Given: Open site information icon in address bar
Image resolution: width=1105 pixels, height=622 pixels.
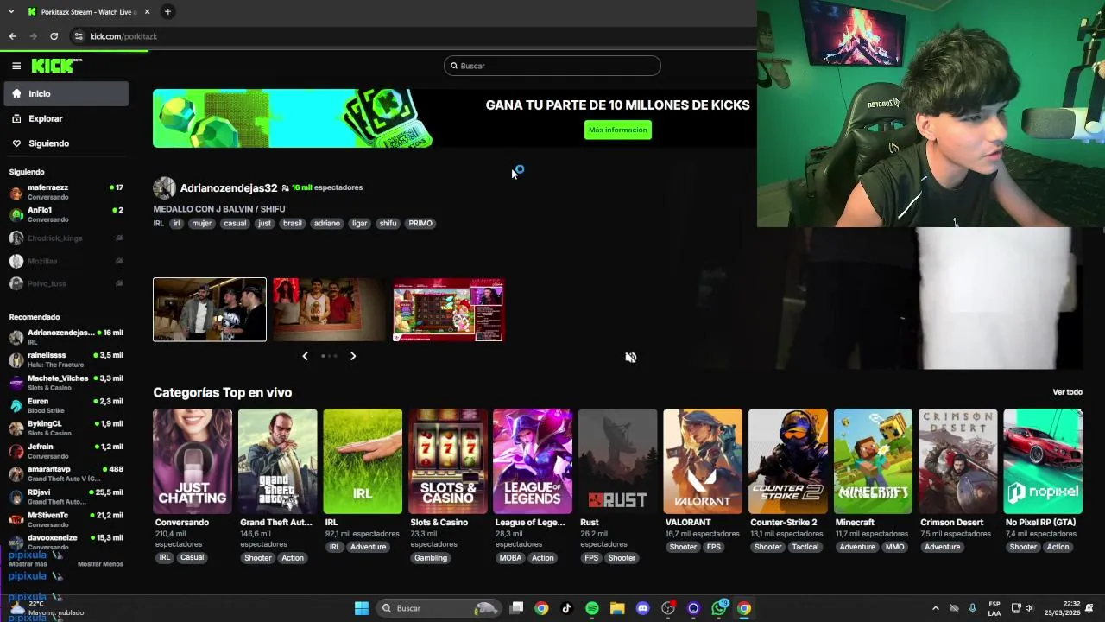Looking at the screenshot, I should click(79, 36).
